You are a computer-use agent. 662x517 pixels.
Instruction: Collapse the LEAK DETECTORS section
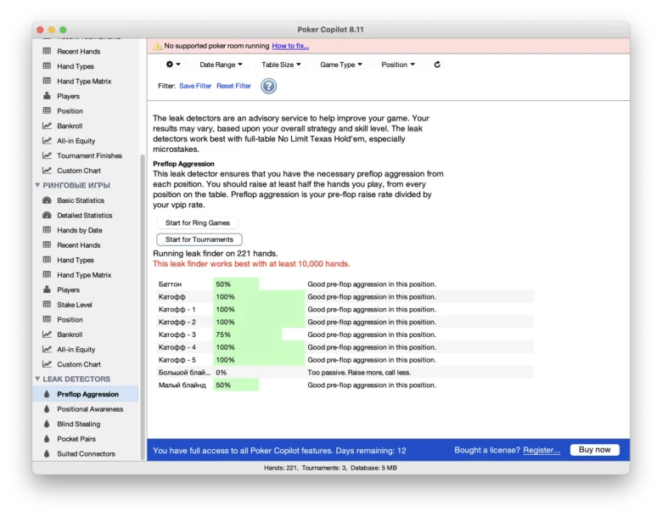click(37, 379)
